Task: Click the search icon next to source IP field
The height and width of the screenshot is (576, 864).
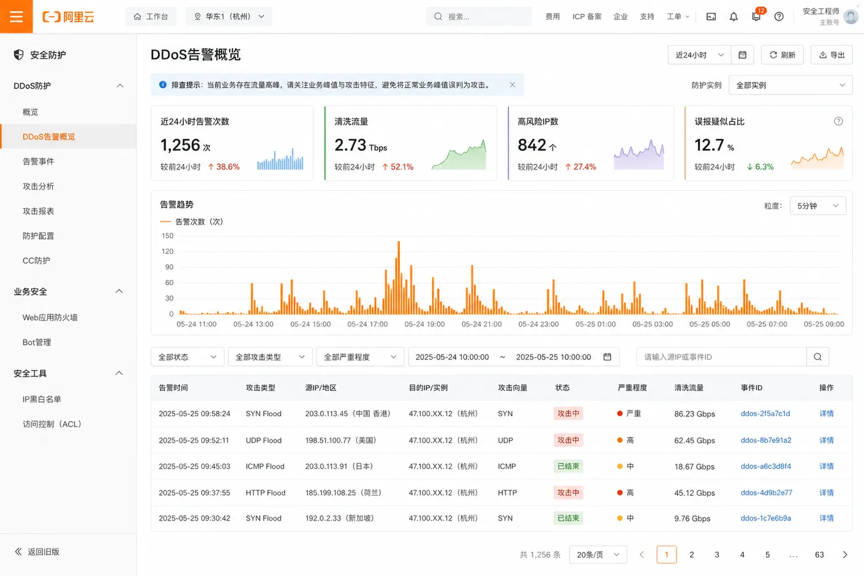Action: [x=818, y=357]
